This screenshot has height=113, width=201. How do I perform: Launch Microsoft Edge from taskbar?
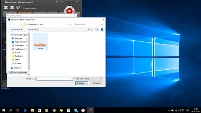coord(25,110)
